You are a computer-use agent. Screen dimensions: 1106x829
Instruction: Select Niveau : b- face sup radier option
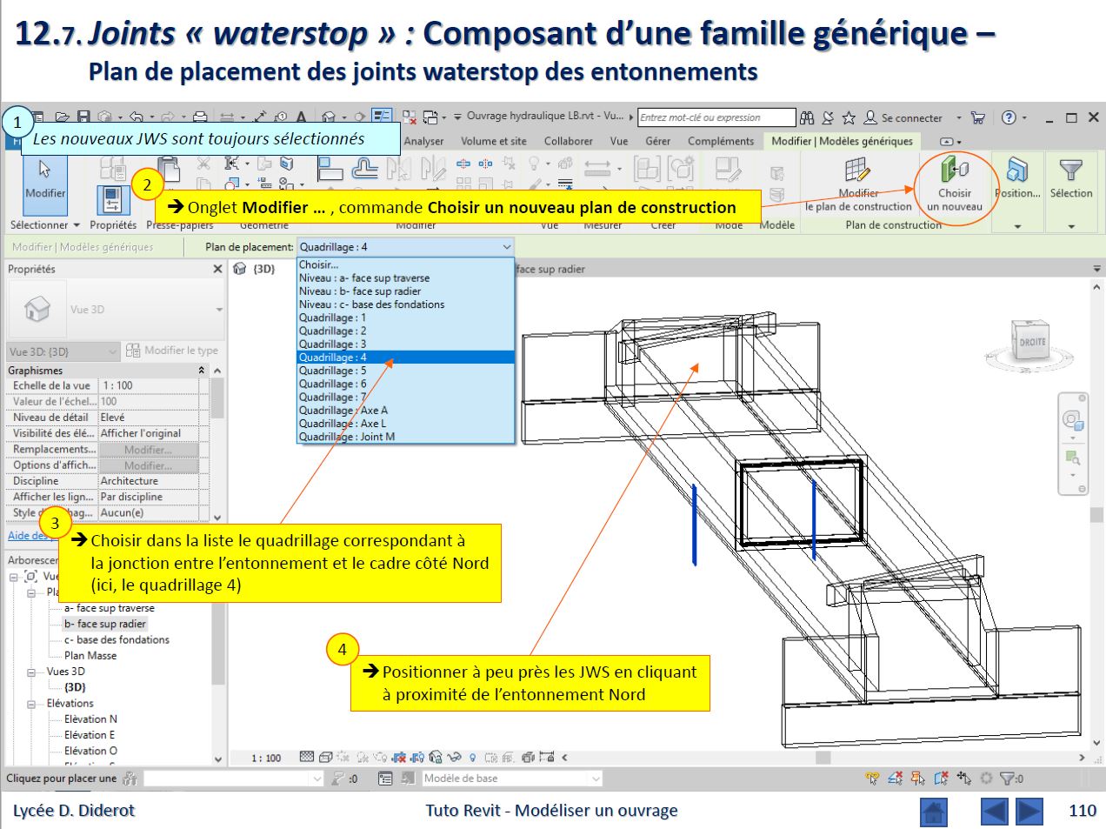pyautogui.click(x=360, y=291)
